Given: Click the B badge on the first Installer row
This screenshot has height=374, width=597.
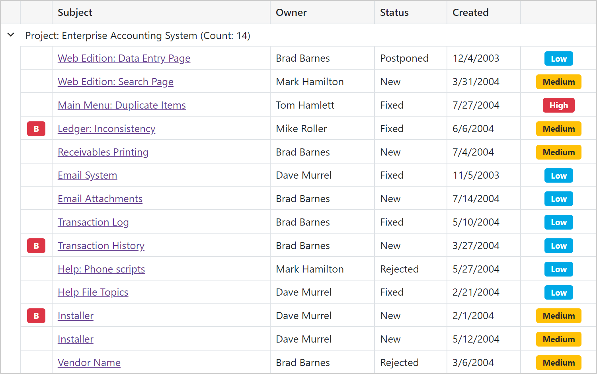Looking at the screenshot, I should pyautogui.click(x=36, y=316).
